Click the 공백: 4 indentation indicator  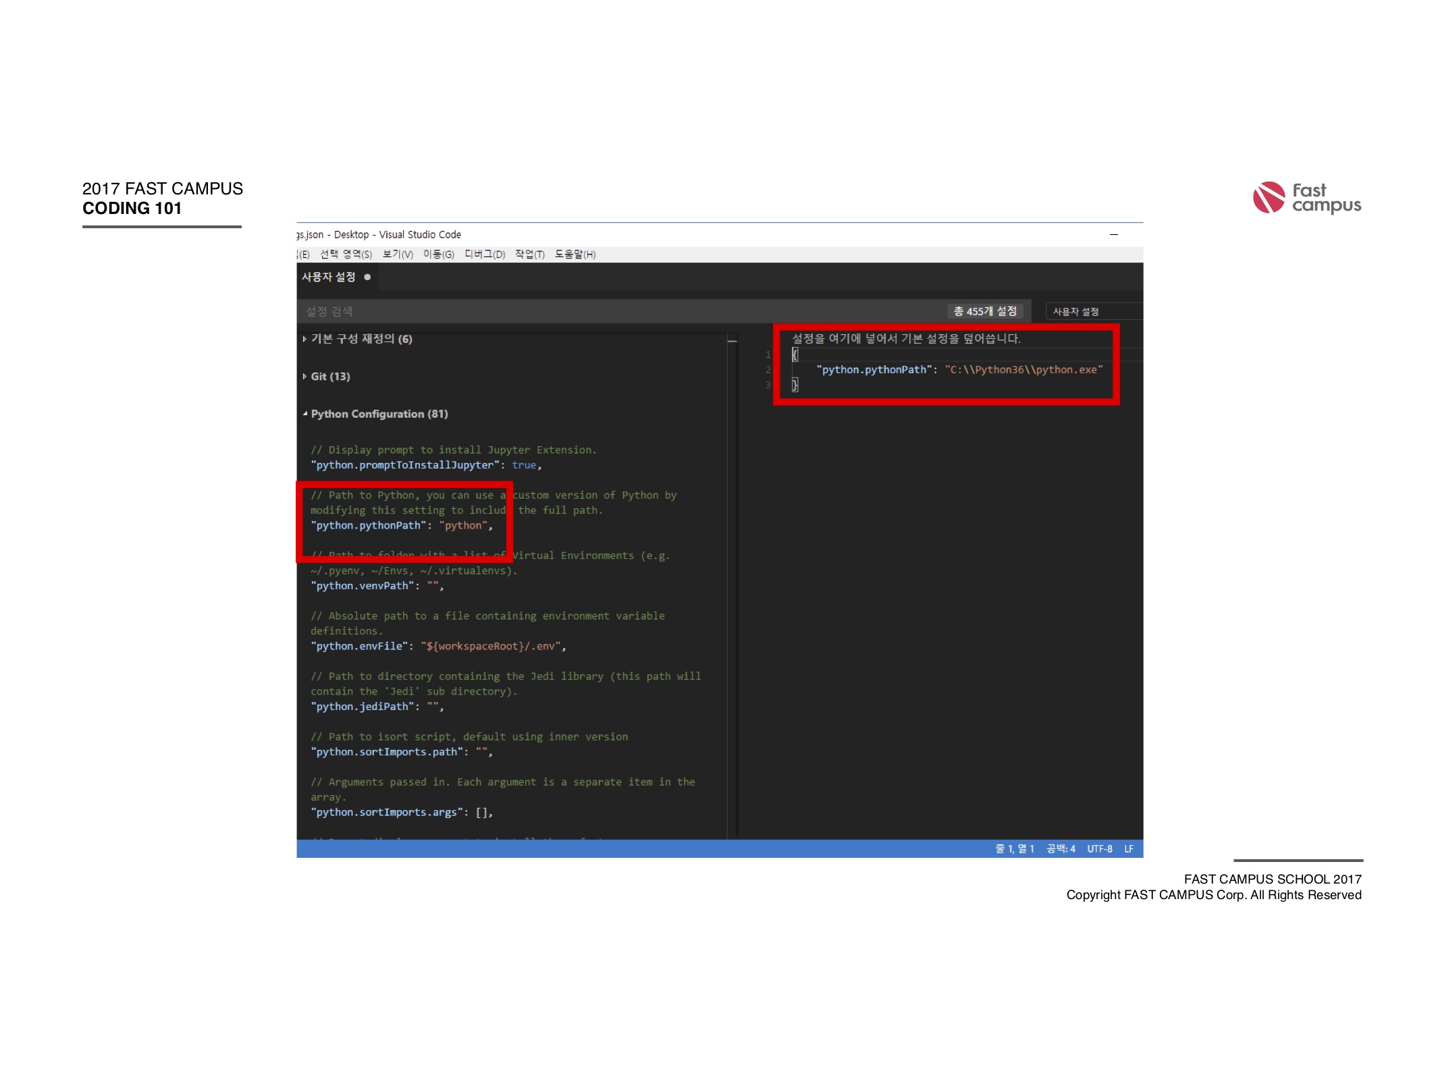point(1061,849)
